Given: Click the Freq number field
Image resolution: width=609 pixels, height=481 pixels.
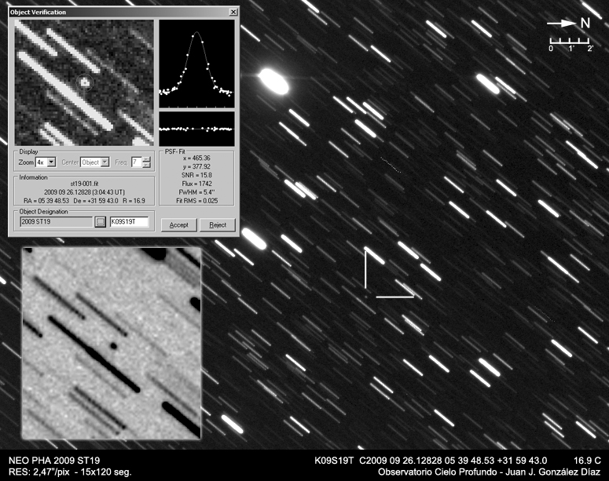Looking at the screenshot, I should pos(136,162).
